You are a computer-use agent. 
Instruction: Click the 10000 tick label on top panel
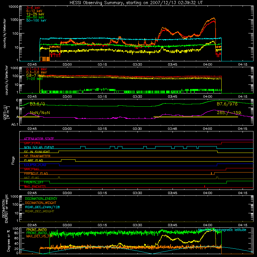click(x=13, y=7)
